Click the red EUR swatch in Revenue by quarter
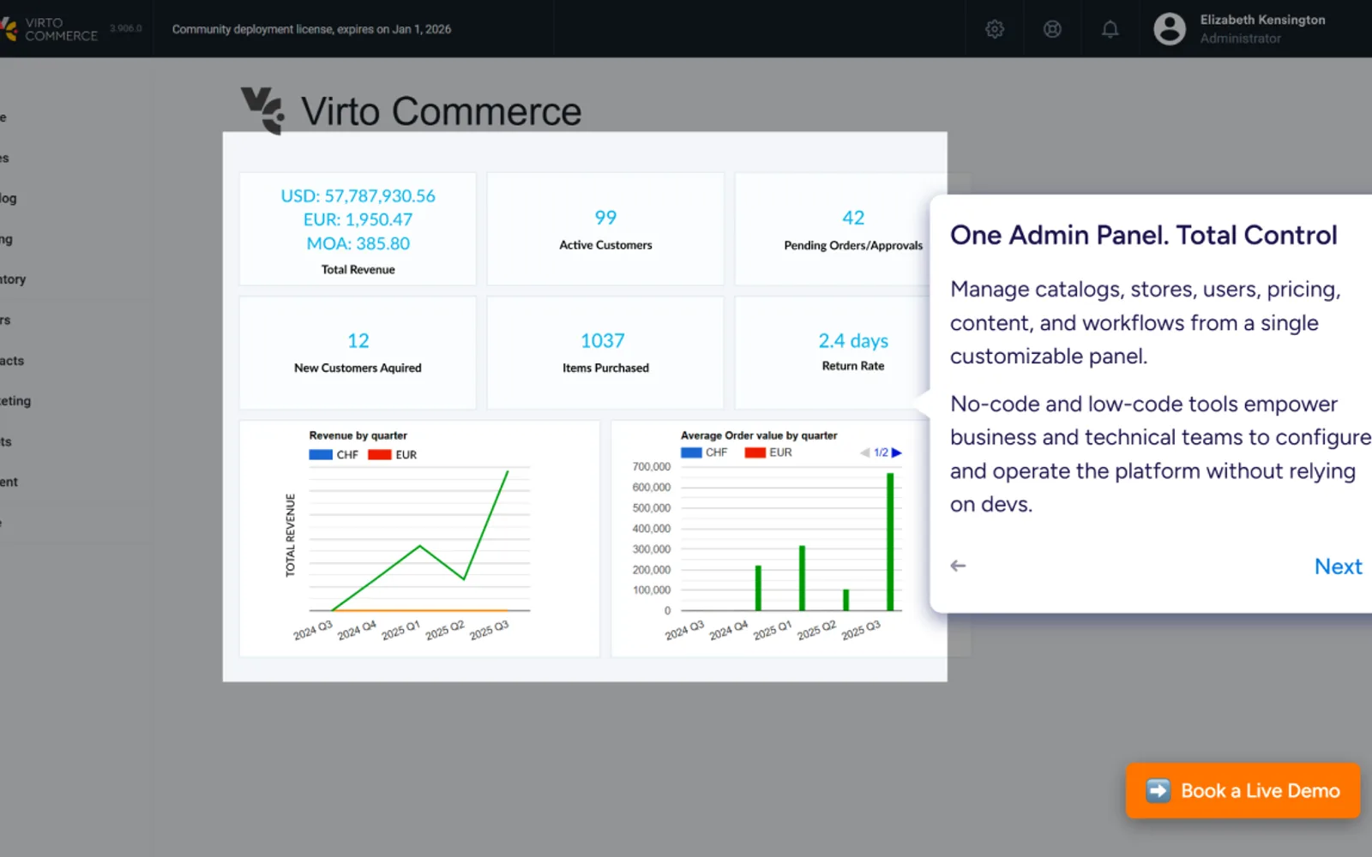This screenshot has height=857, width=1372. [x=379, y=455]
